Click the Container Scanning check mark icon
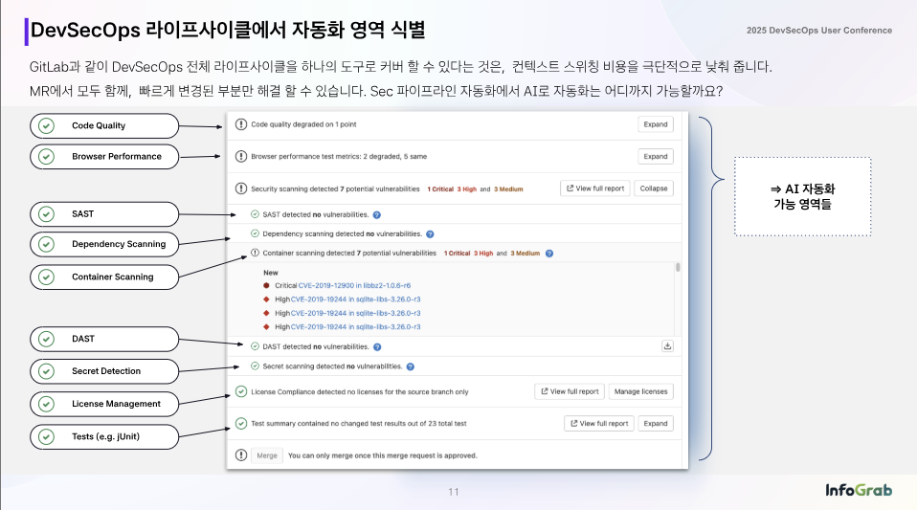 click(46, 277)
